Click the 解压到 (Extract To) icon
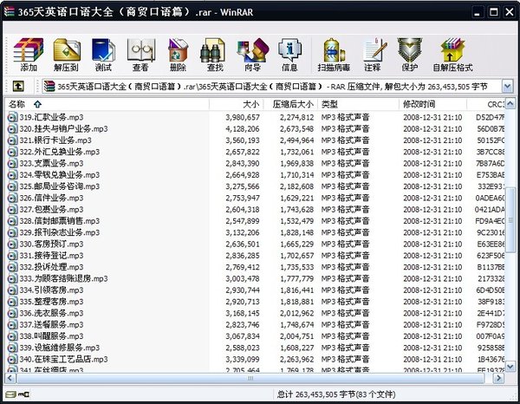 (67, 55)
